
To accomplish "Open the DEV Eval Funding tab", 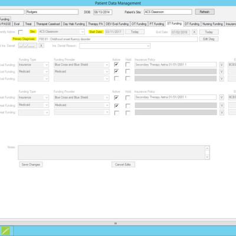I will [x=117, y=24].
